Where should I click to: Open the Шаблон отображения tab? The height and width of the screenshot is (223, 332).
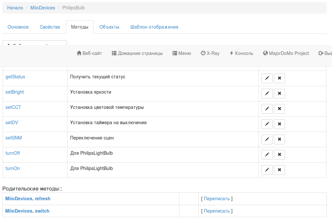(x=154, y=27)
